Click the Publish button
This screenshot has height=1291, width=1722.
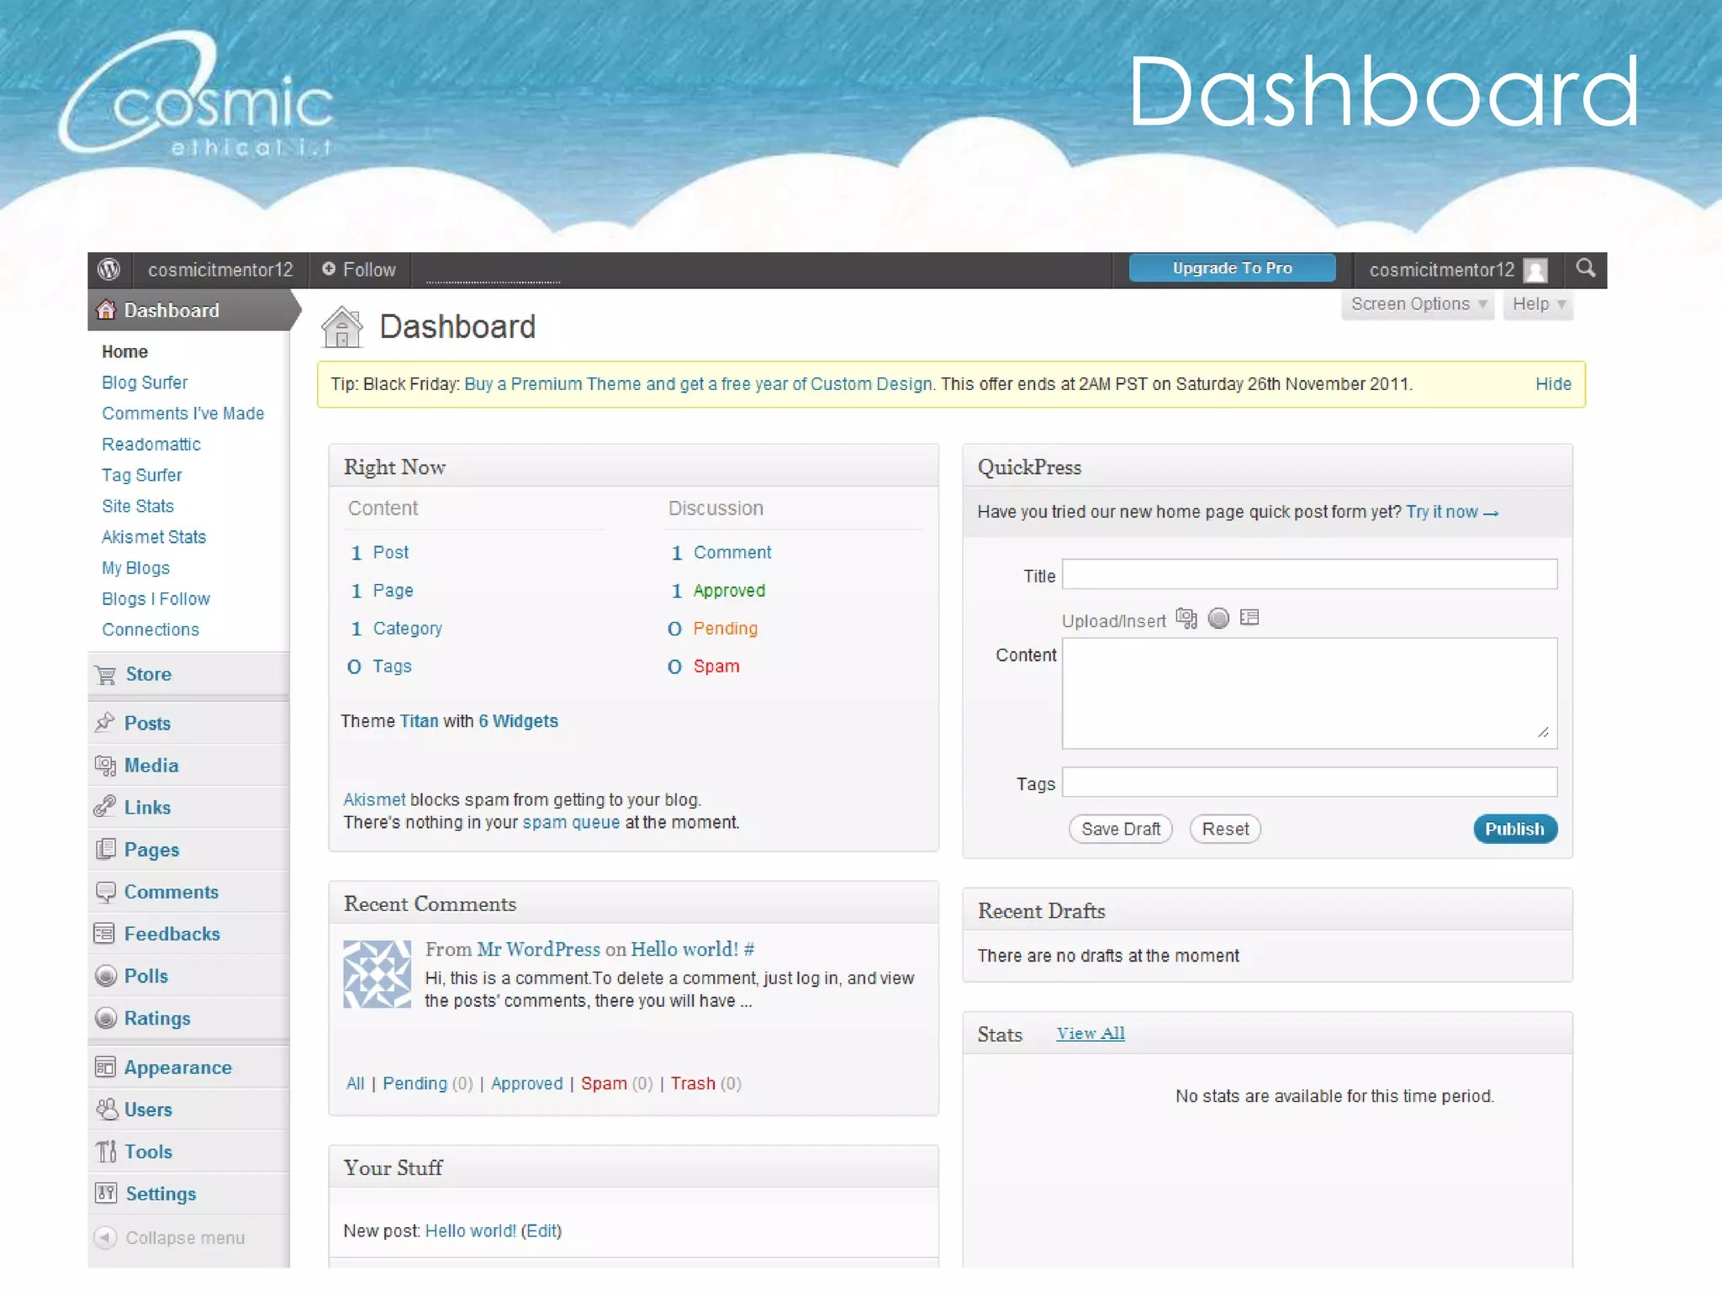coord(1514,829)
